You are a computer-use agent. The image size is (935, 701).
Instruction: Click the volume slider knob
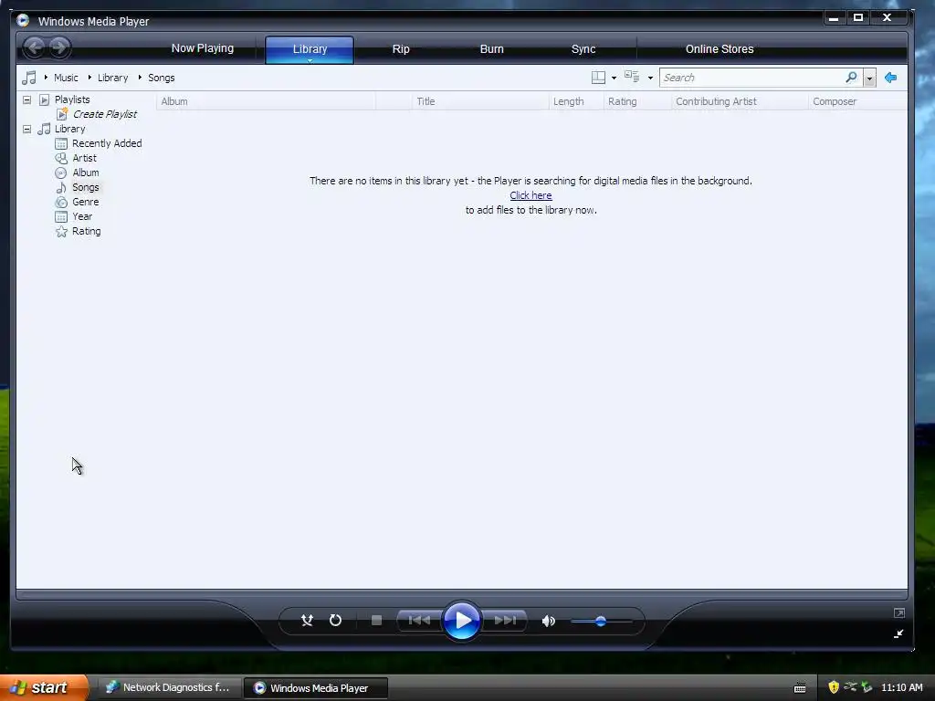(x=601, y=621)
